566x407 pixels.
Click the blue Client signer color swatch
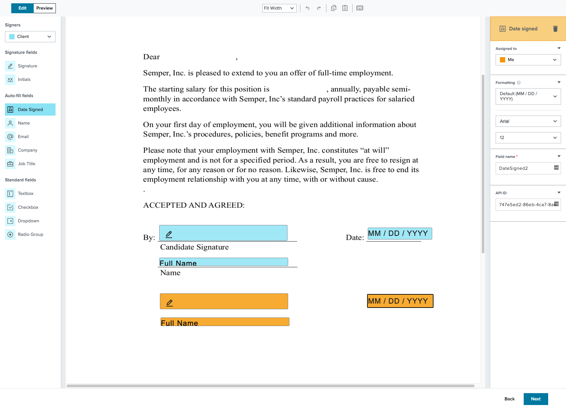pyautogui.click(x=12, y=36)
